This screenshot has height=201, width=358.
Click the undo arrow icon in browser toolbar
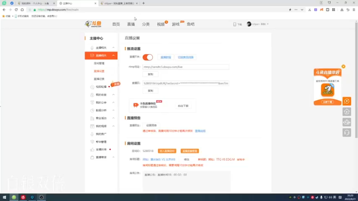pyautogui.click(x=348, y=10)
